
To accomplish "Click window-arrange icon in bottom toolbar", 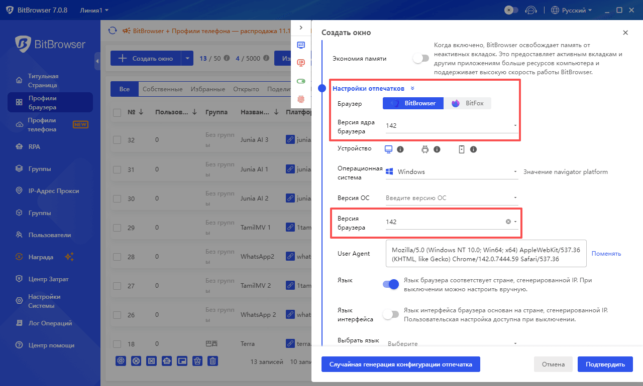I will pyautogui.click(x=182, y=361).
